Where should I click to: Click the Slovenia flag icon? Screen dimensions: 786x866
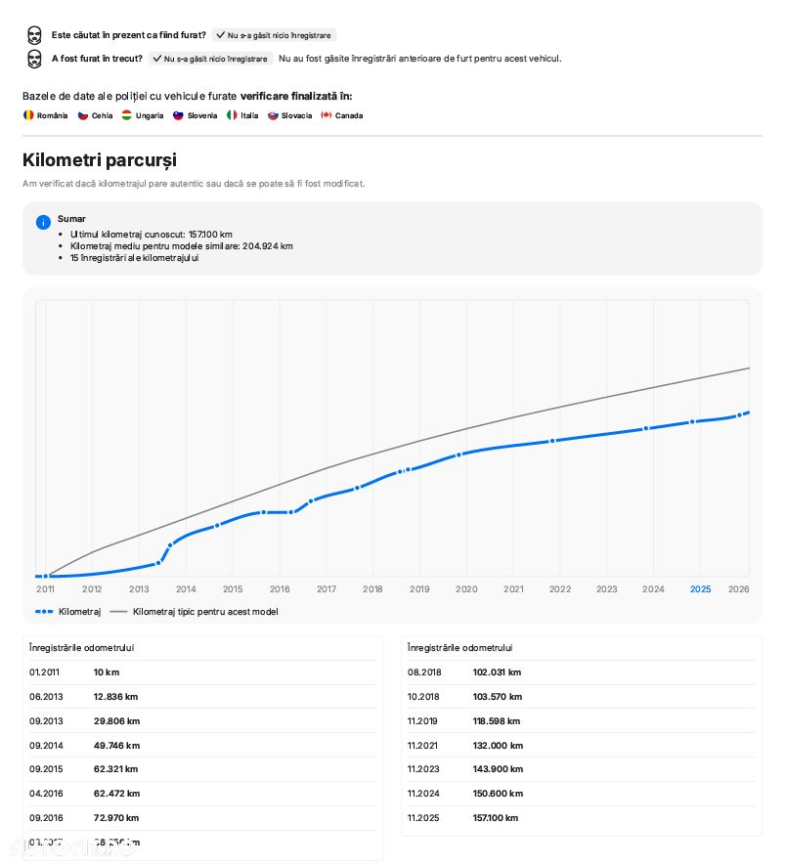179,115
